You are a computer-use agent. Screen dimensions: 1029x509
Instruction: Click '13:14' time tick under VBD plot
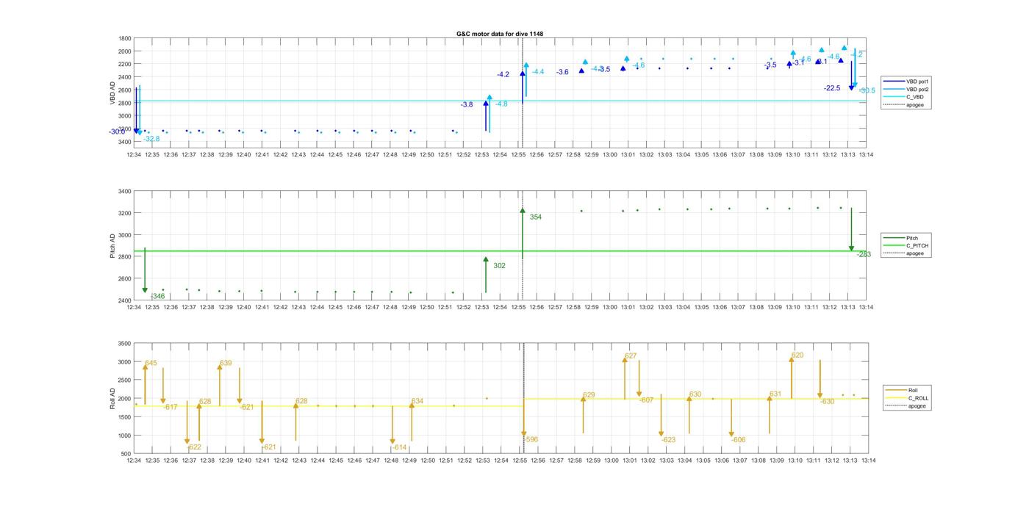point(866,155)
